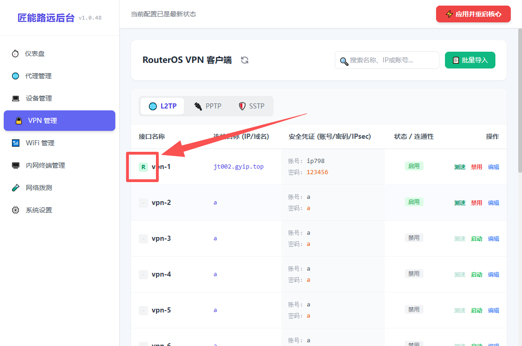Click the vertical scrollbar on the right edge
Image resolution: width=522 pixels, height=346 pixels.
pyautogui.click(x=520, y=101)
